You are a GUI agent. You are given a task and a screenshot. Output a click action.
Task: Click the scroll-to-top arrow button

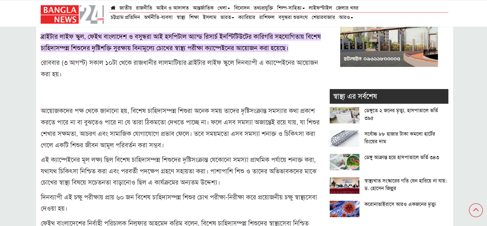(476, 210)
